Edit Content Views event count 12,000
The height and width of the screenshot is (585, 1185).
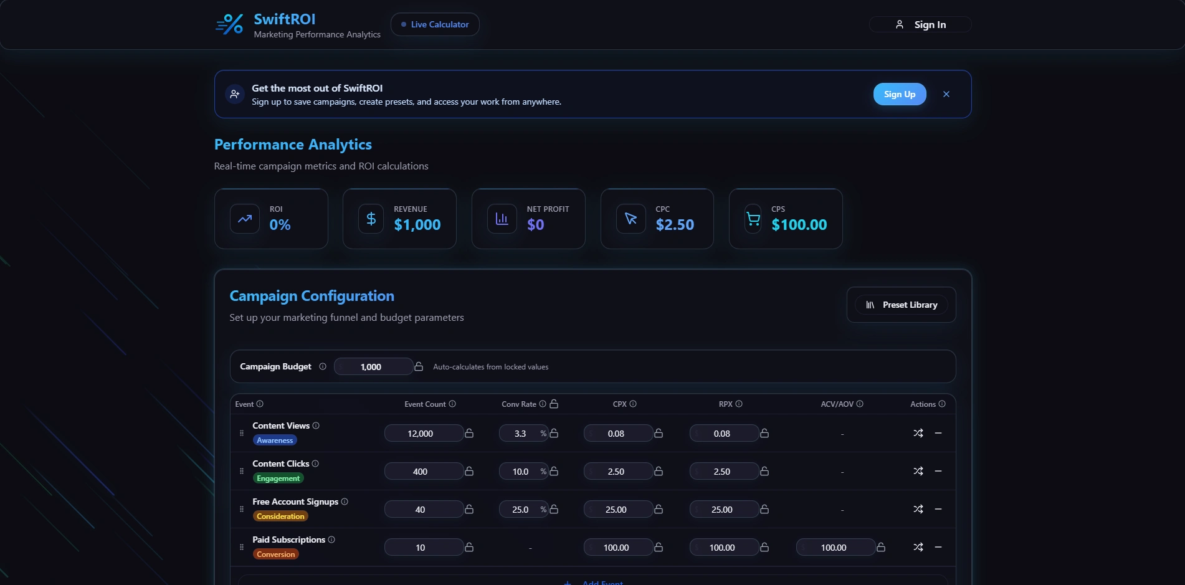[x=424, y=433]
